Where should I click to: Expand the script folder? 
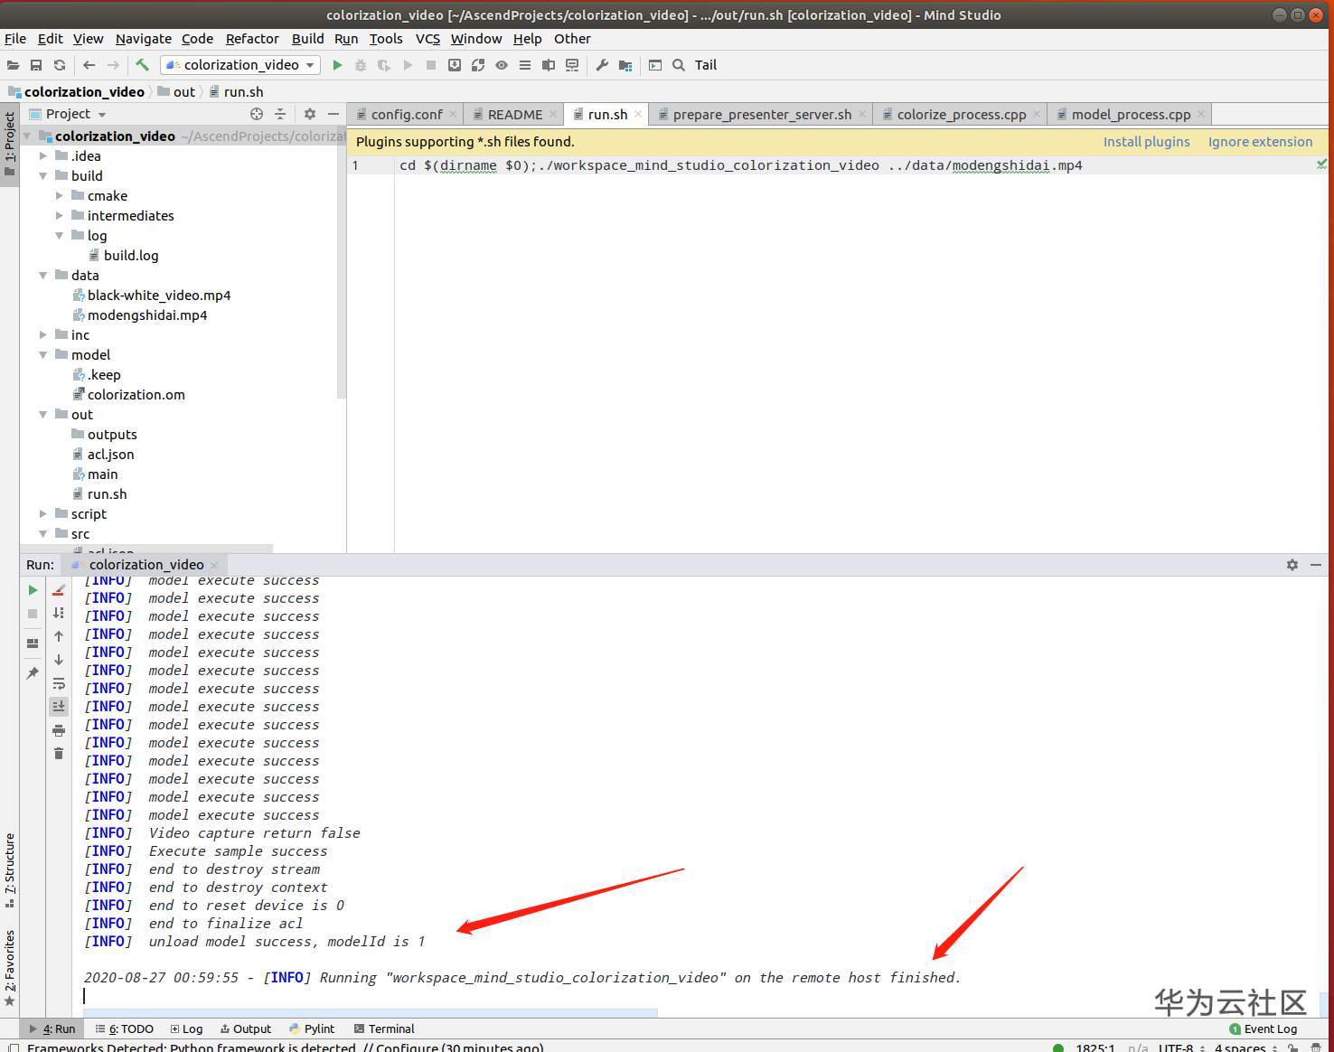coord(42,514)
